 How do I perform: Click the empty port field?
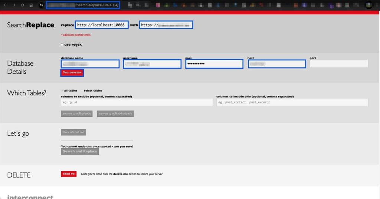pyautogui.click(x=339, y=64)
